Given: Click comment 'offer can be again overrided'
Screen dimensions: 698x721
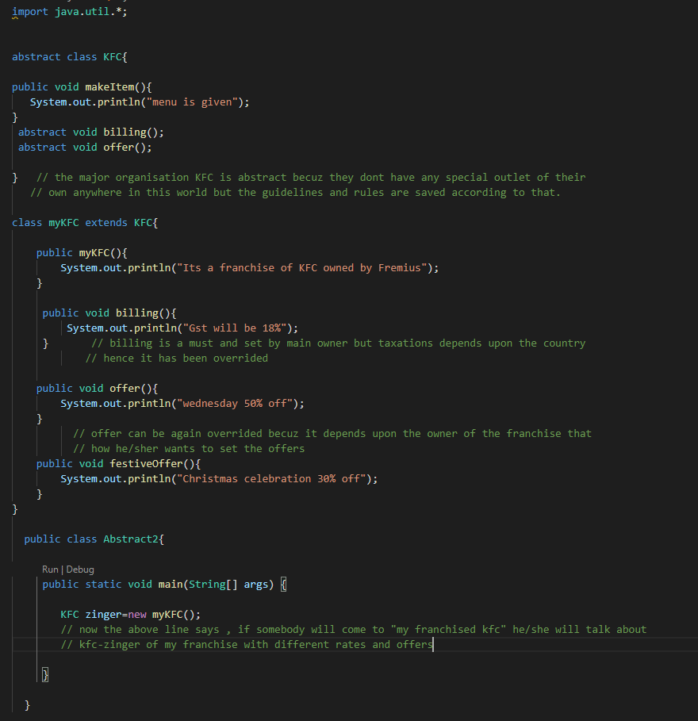Looking at the screenshot, I should pyautogui.click(x=332, y=434).
